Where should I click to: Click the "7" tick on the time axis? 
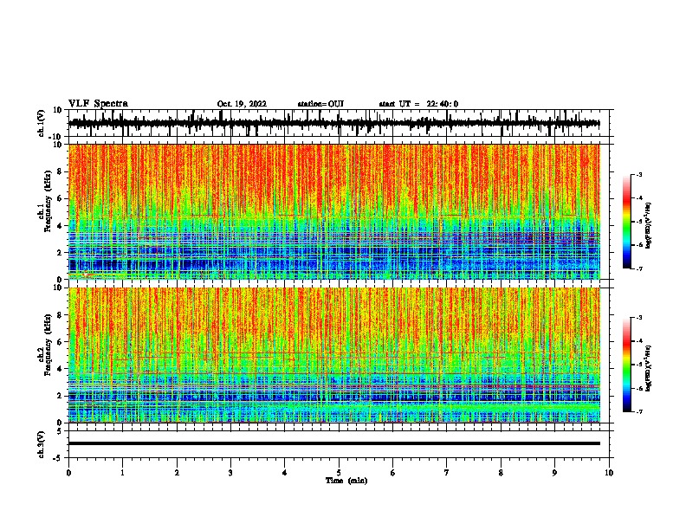(447, 473)
